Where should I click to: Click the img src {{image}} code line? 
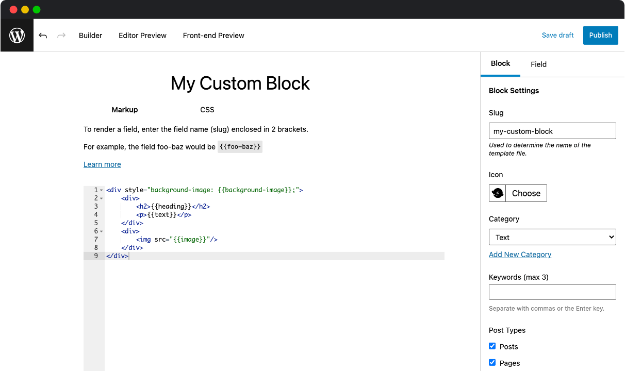pos(177,239)
